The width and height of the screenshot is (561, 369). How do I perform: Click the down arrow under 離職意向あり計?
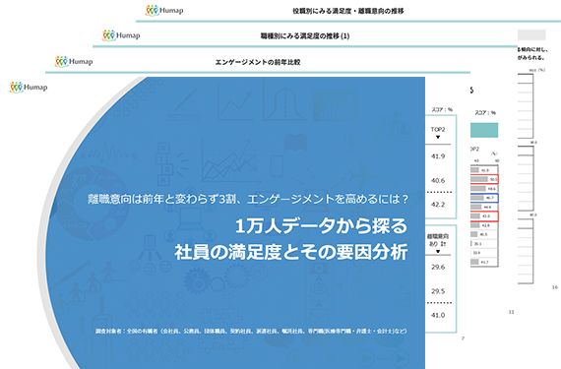pos(438,252)
